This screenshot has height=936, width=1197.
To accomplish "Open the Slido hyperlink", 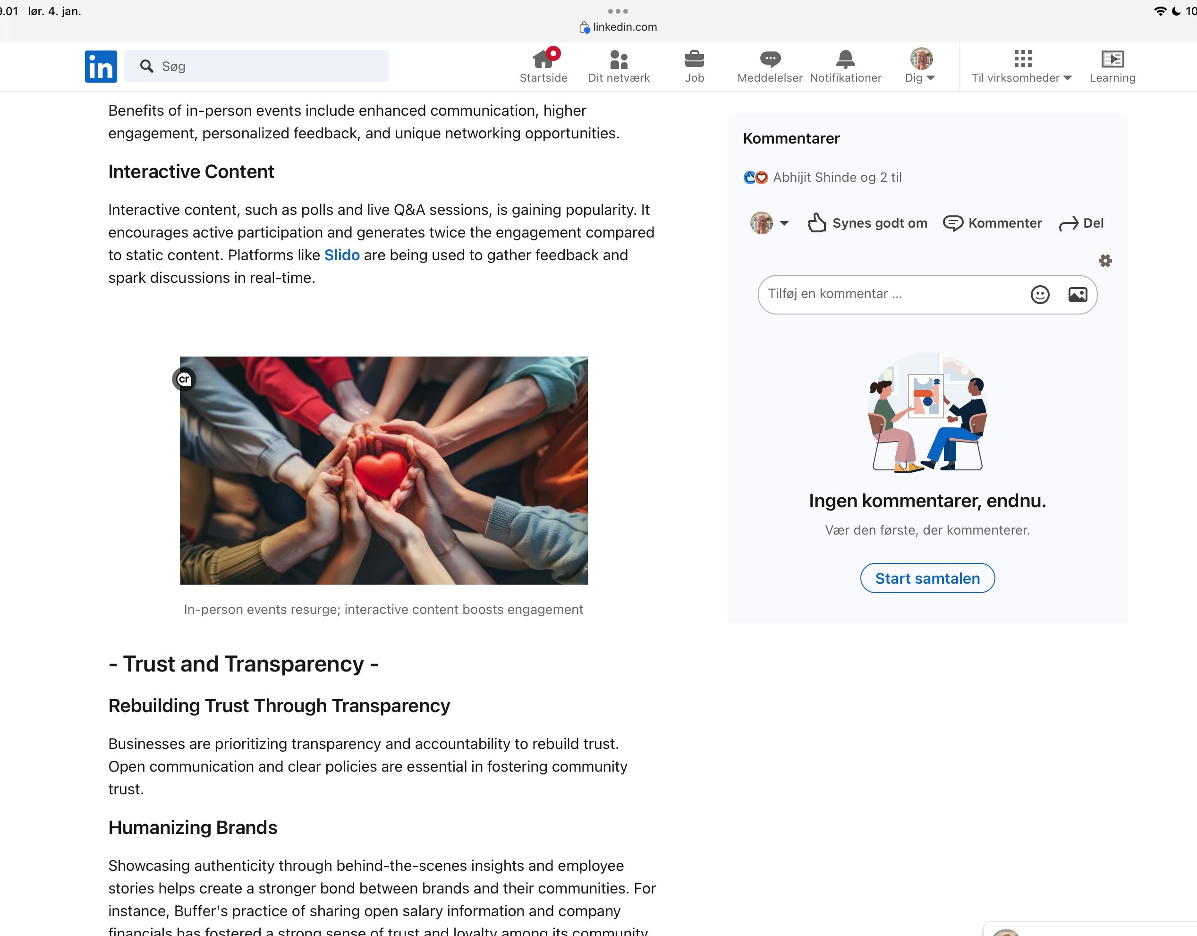I will [342, 255].
